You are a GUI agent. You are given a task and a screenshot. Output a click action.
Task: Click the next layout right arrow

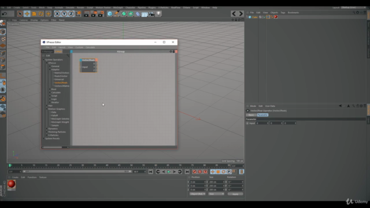(240, 14)
